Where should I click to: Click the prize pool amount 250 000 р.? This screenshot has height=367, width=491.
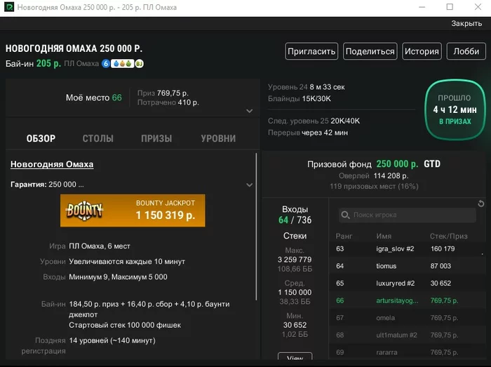[397, 164]
